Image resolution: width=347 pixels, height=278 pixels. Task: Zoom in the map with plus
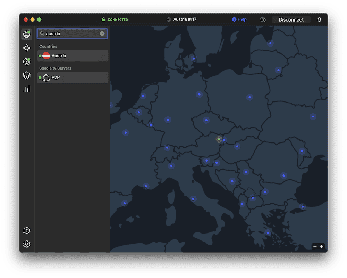322,246
